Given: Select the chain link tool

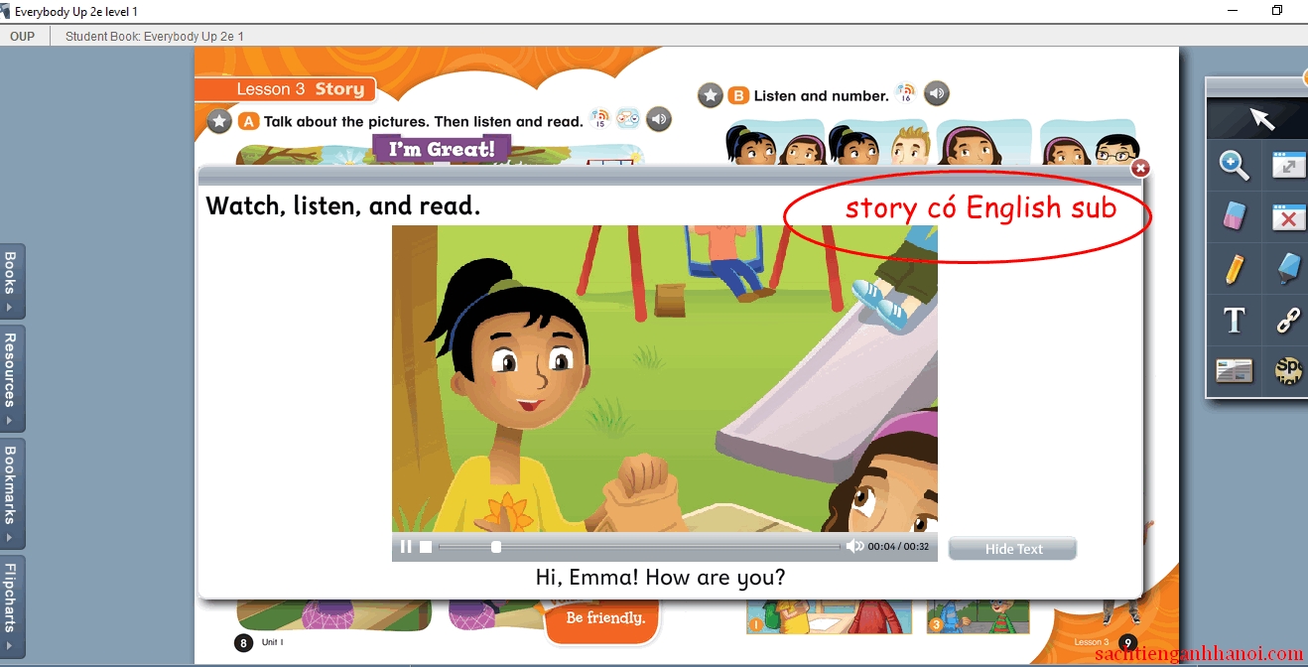Looking at the screenshot, I should click(1288, 321).
